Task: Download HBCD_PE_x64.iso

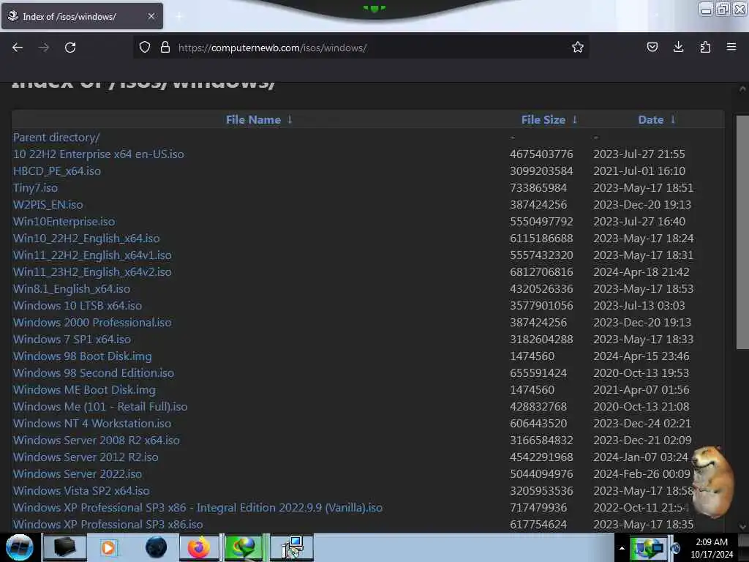Action: (x=57, y=171)
